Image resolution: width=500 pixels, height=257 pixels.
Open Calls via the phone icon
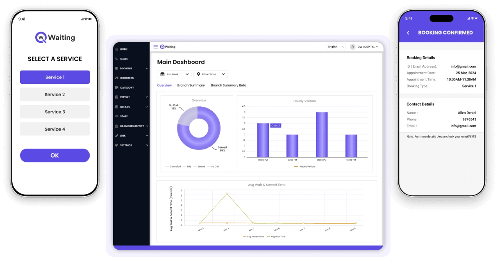tap(117, 59)
